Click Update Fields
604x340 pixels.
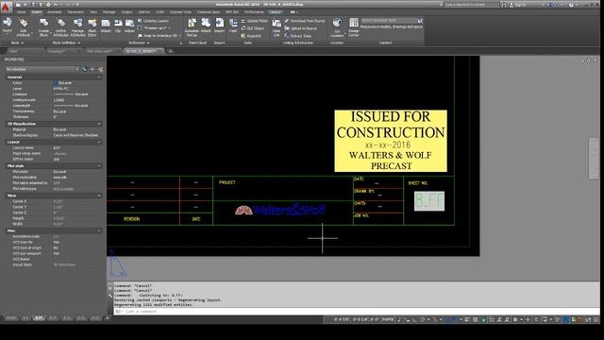click(254, 21)
